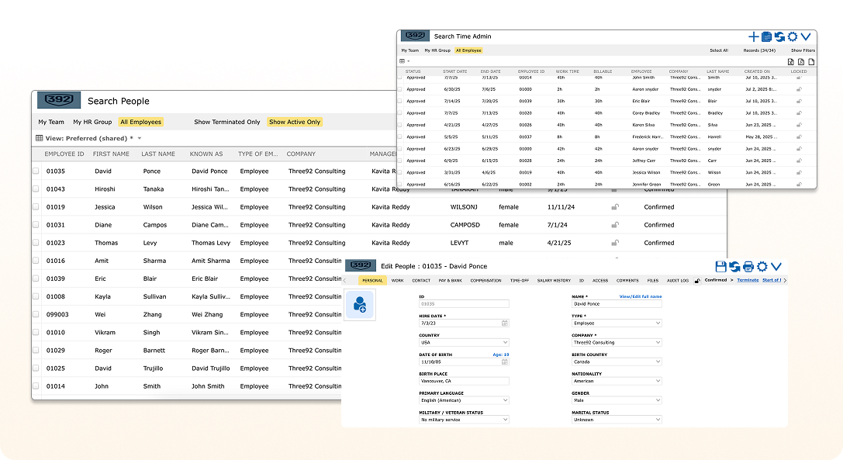
Task: Open the Hire Date calendar picker
Action: tap(505, 323)
